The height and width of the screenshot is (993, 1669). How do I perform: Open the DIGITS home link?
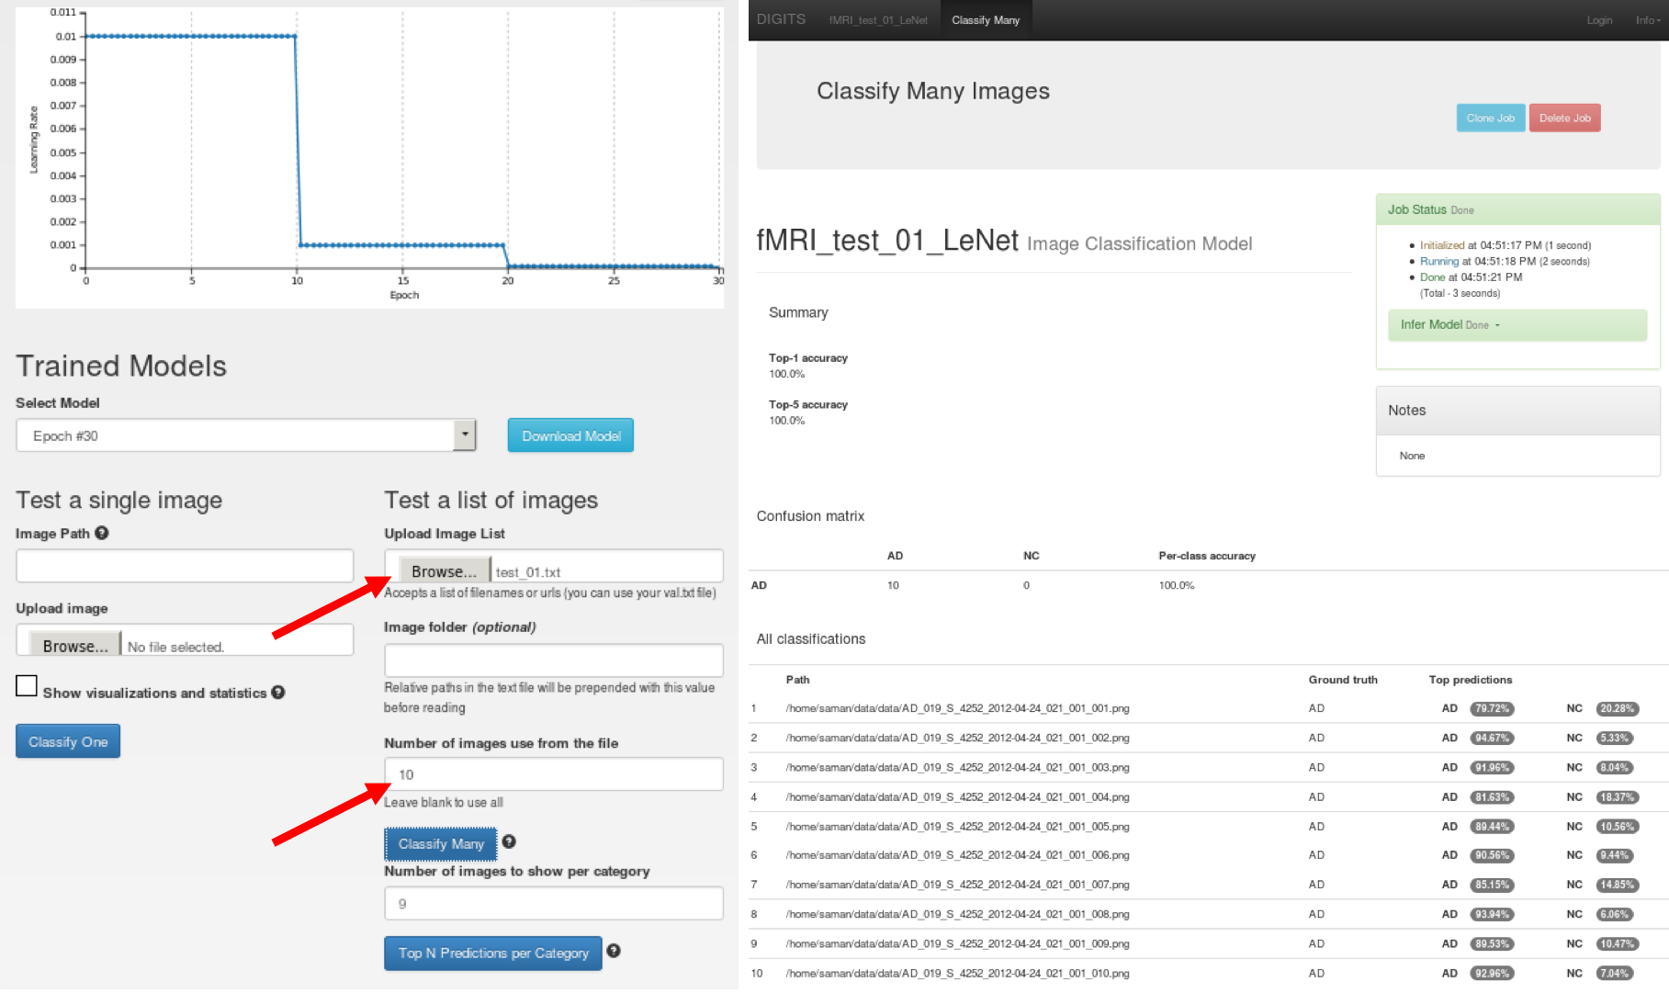(781, 19)
